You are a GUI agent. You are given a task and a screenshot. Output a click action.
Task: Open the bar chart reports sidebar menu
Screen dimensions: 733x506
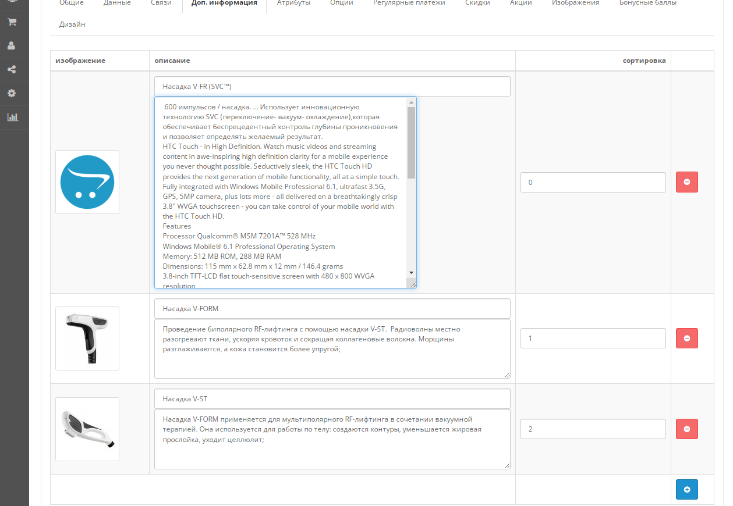click(12, 117)
